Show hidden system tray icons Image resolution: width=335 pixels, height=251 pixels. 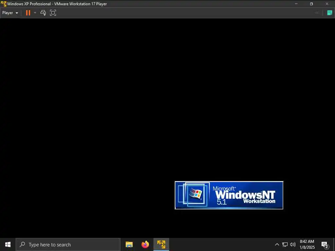tap(277, 244)
